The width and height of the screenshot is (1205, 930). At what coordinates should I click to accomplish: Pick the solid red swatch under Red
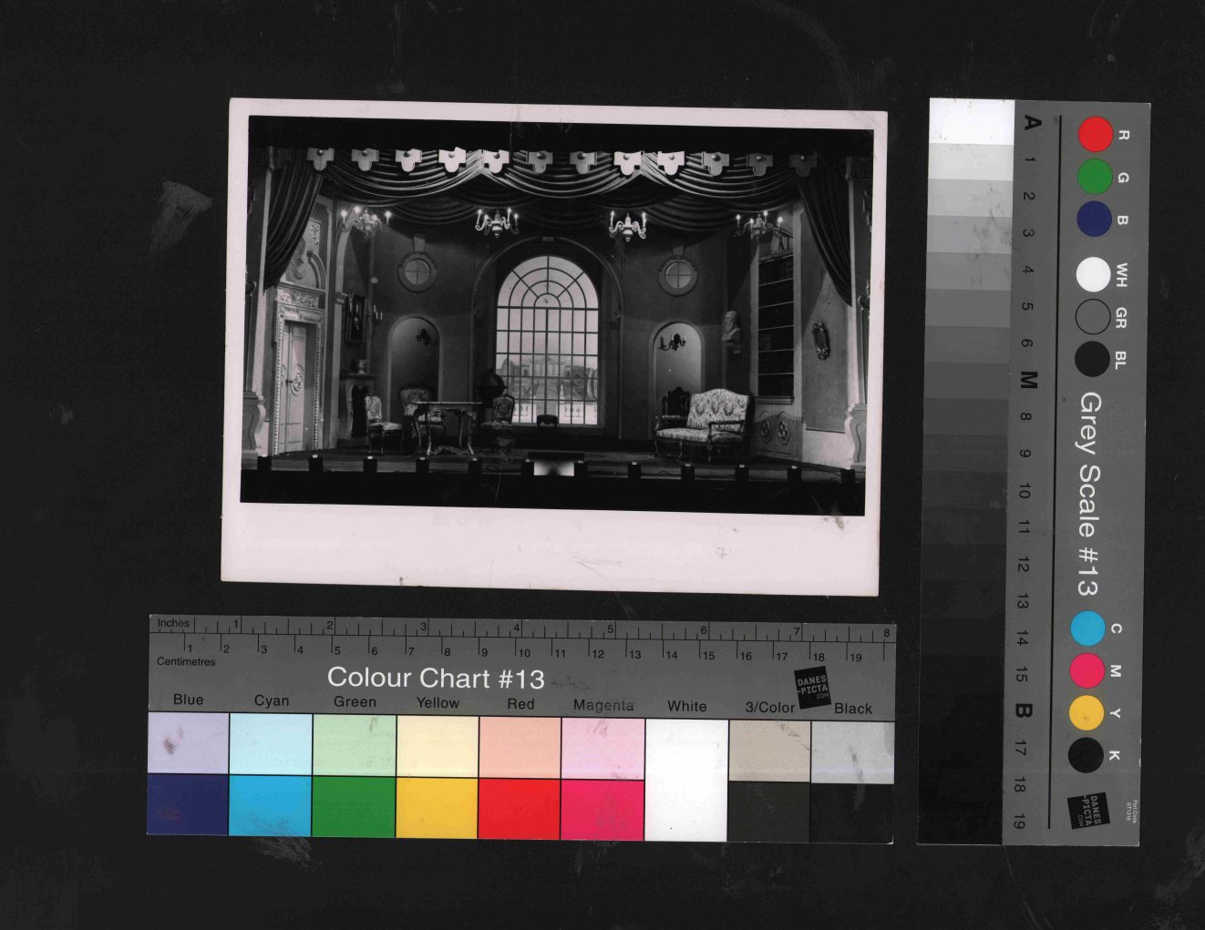[520, 808]
